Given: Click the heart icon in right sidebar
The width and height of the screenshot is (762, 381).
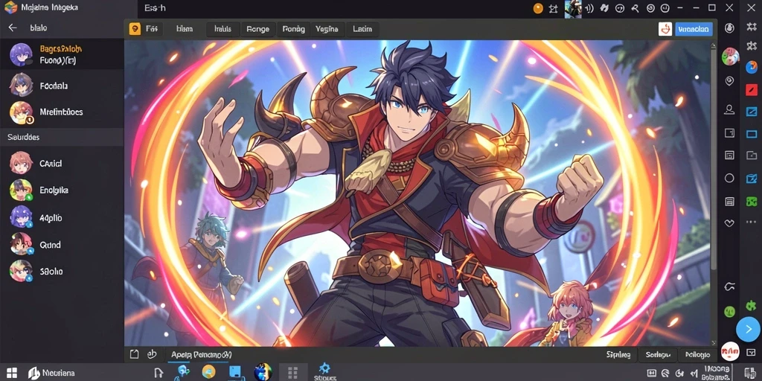Looking at the screenshot, I should tap(729, 223).
